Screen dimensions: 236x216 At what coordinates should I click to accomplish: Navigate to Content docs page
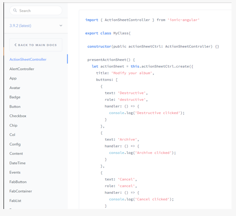16,154
